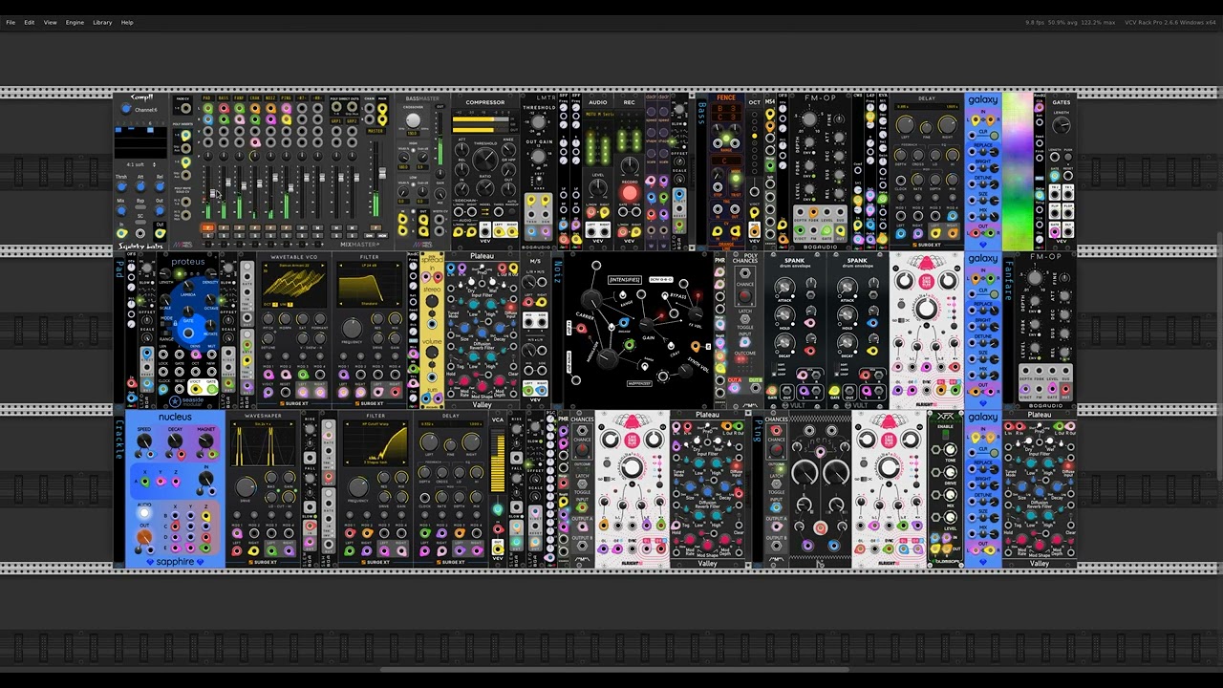Click the GATES length knob

(x=1062, y=124)
